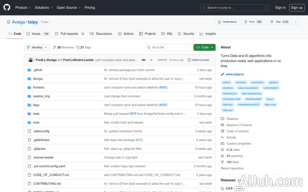The width and height of the screenshot is (308, 192).
Task: Open the www.taipy.io website link
Action: click(x=235, y=74)
